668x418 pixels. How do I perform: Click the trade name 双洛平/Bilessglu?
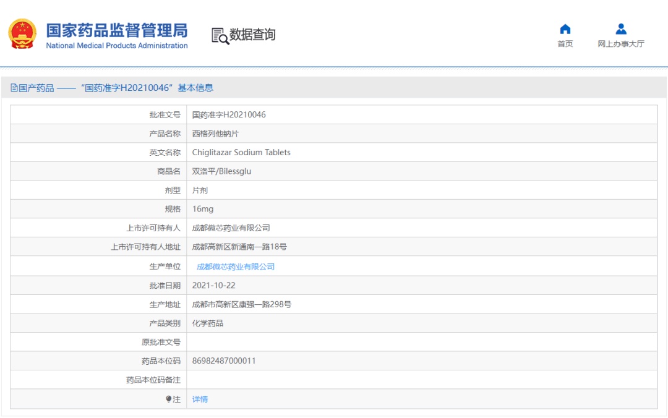click(x=221, y=171)
